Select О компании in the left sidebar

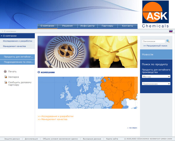[x=17, y=36]
